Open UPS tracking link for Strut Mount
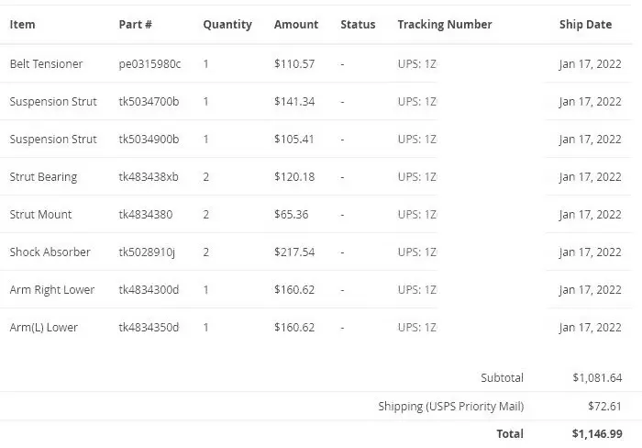This screenshot has width=642, height=448. pos(416,215)
